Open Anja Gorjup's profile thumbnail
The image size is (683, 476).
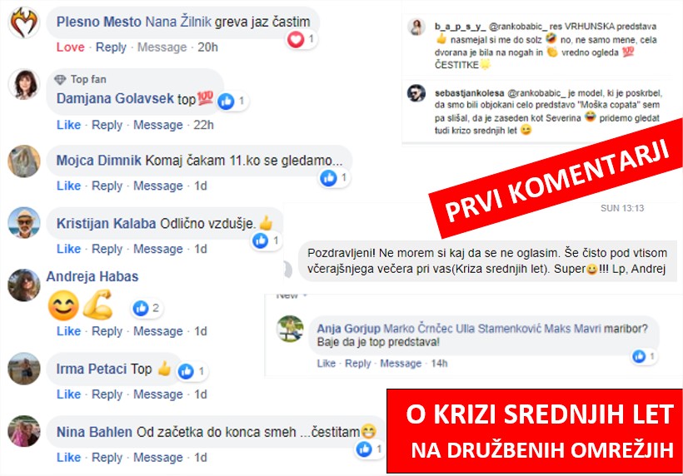point(290,329)
